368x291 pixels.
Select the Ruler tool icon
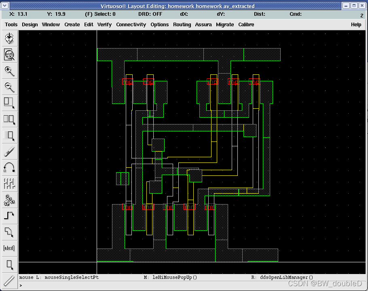9,280
